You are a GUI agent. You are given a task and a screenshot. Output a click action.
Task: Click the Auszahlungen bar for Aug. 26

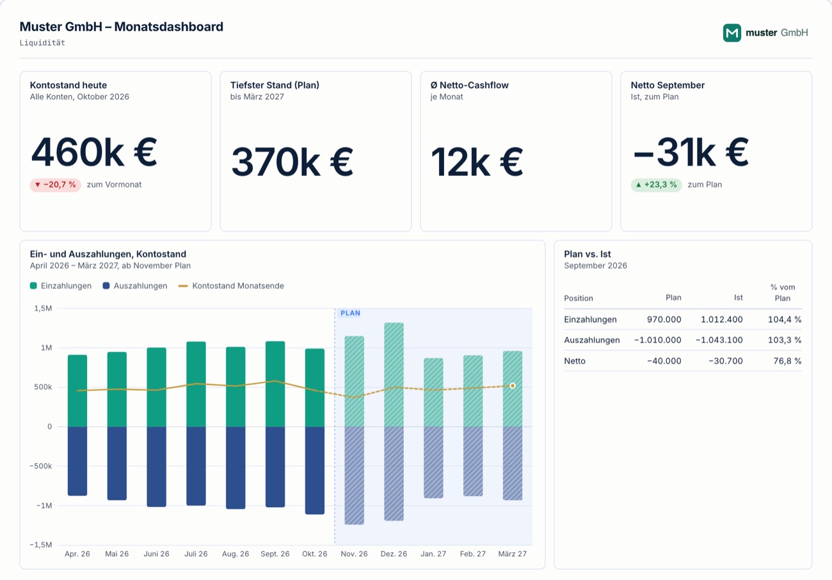point(236,467)
